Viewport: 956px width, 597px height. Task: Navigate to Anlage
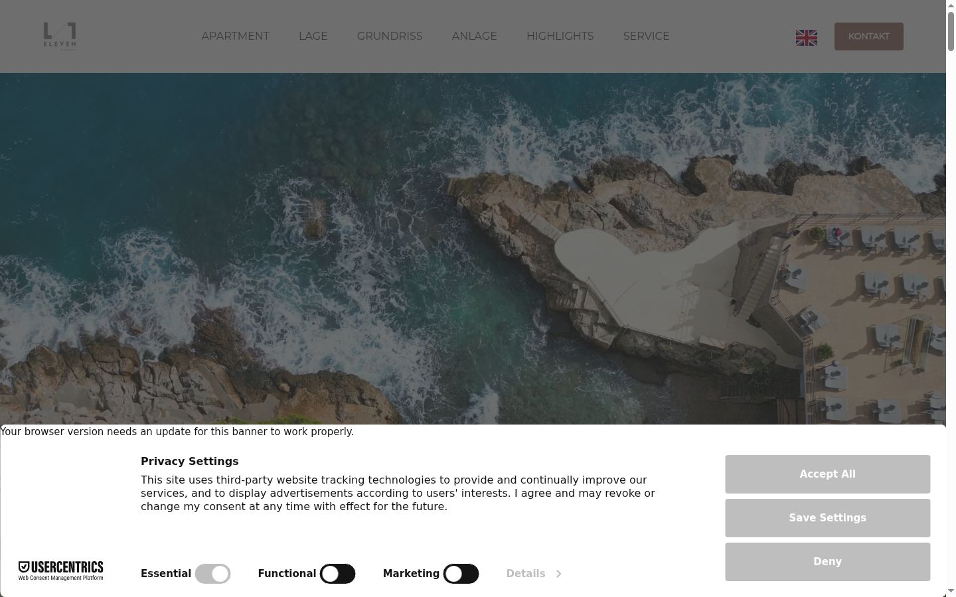pos(475,36)
